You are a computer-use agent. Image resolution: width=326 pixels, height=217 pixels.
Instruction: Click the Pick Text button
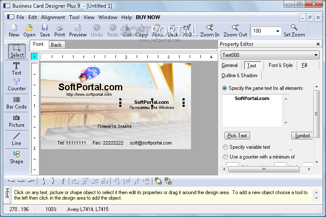click(x=237, y=136)
